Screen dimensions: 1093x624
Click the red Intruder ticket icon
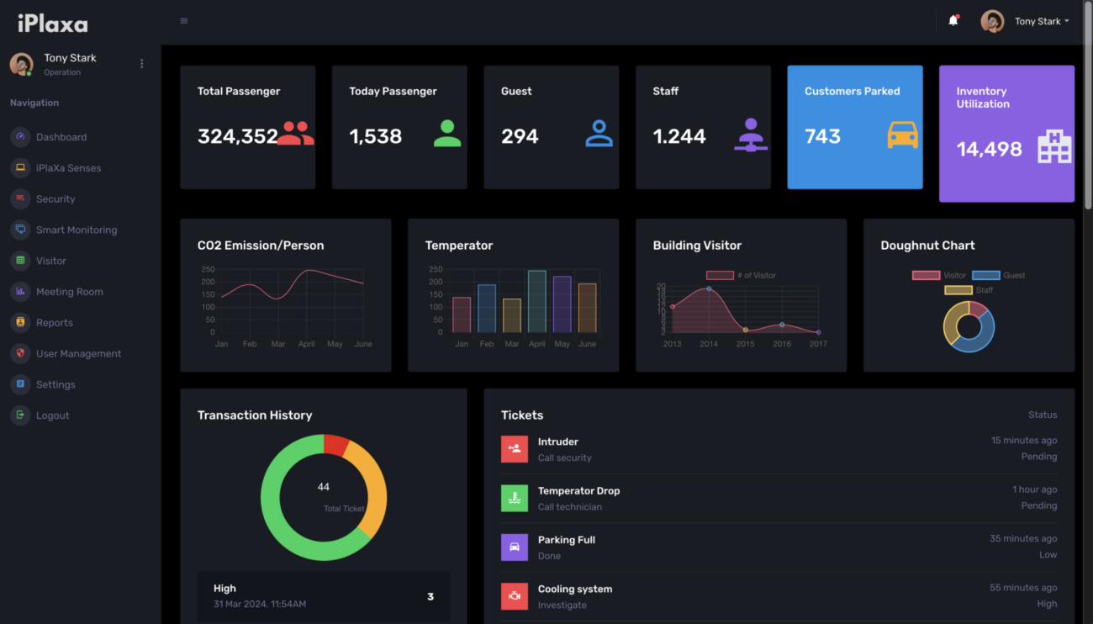click(515, 449)
